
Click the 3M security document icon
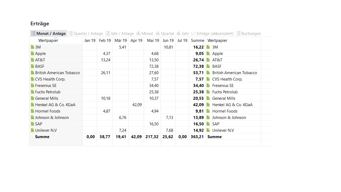tap(33, 47)
